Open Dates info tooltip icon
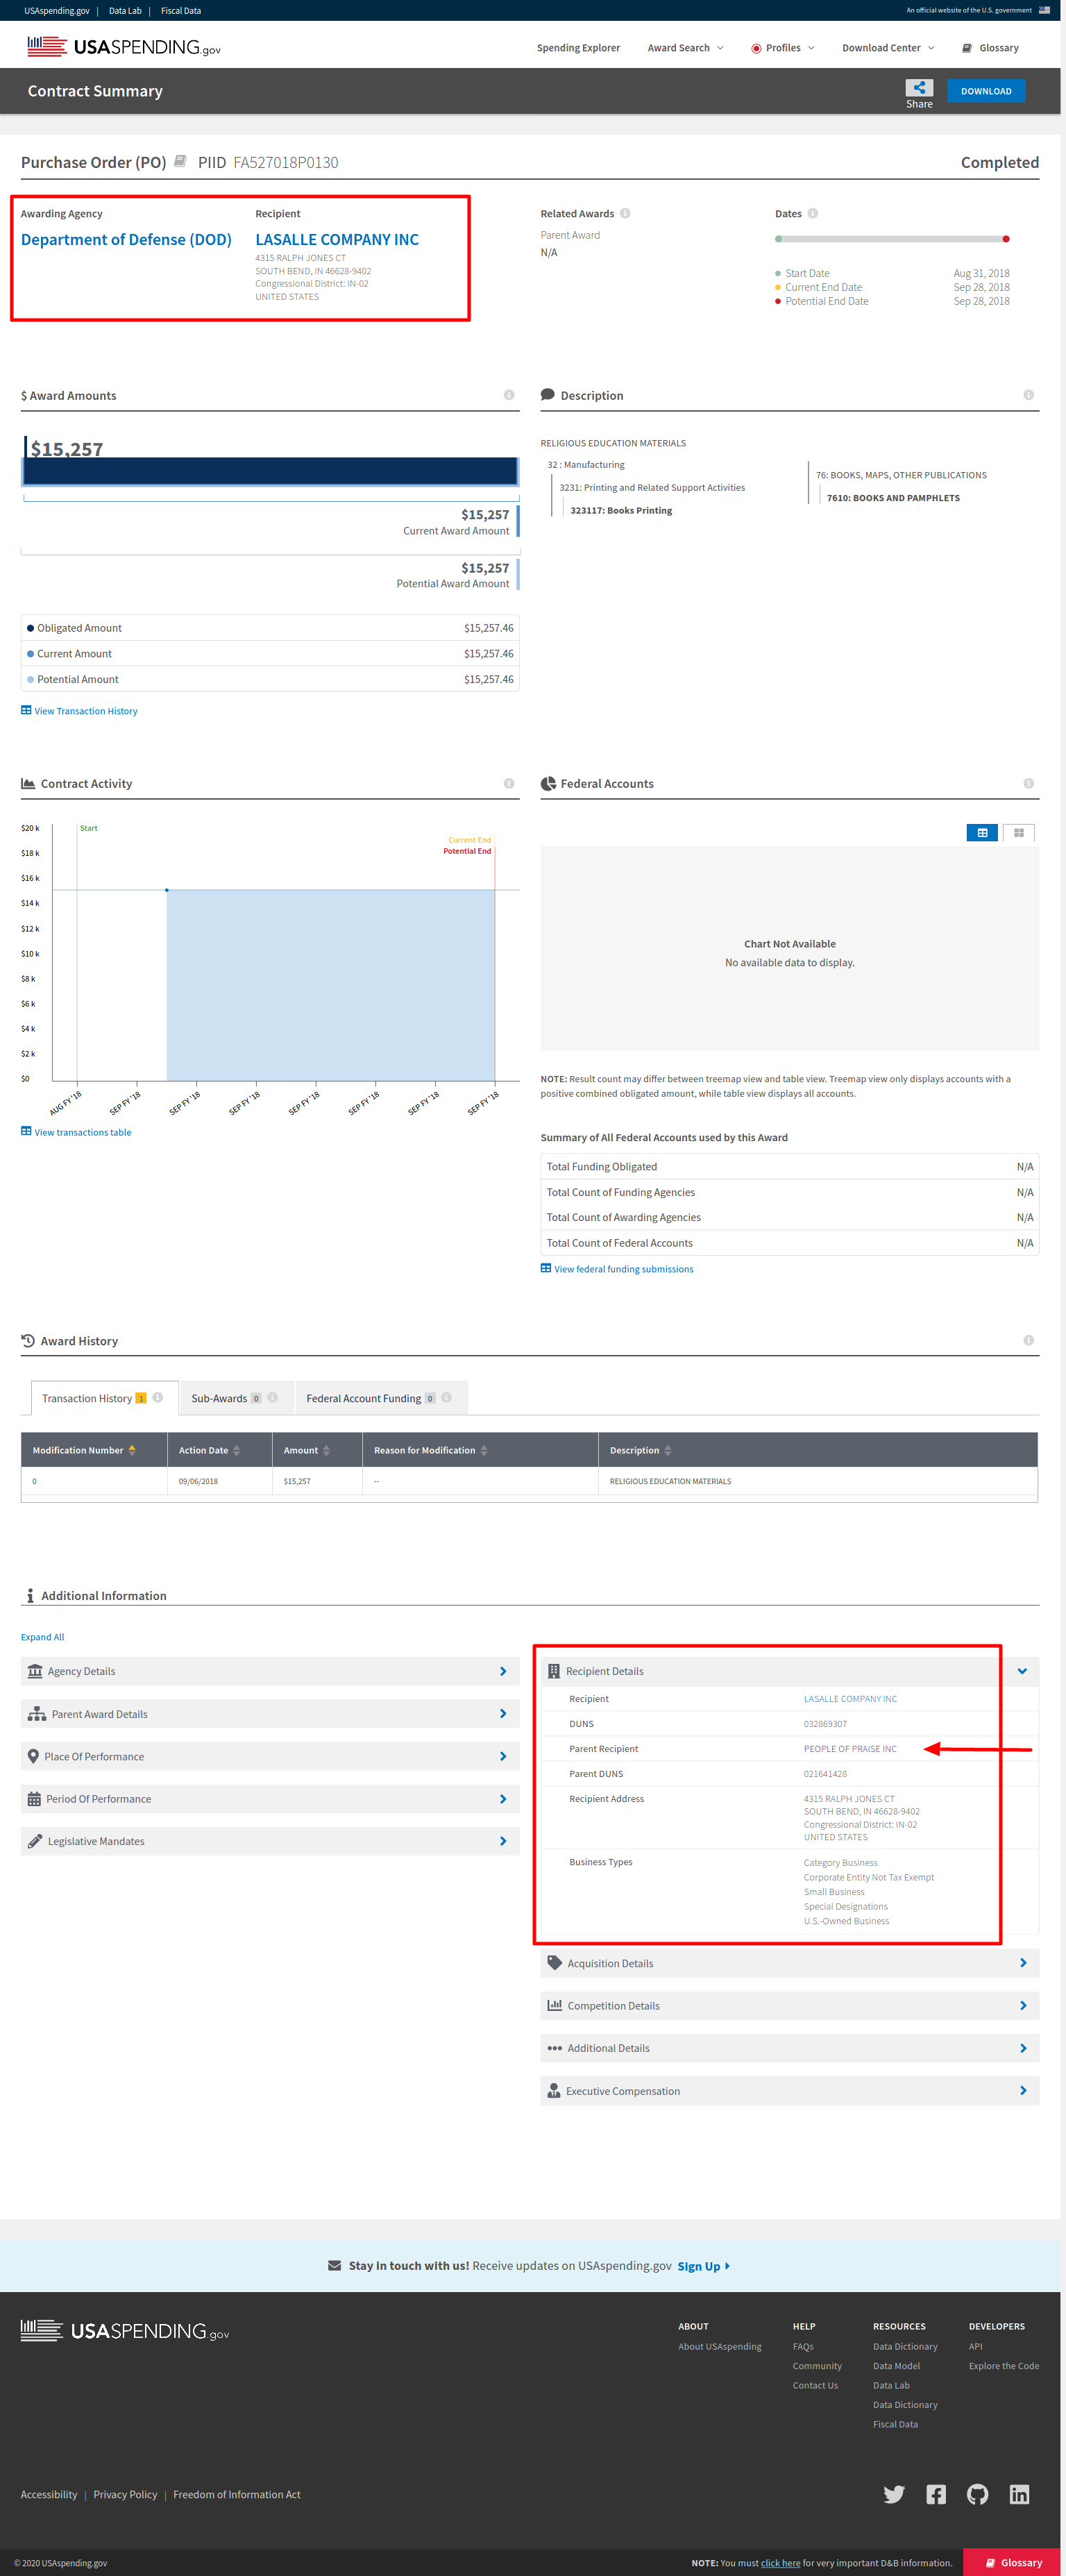The width and height of the screenshot is (1066, 2576). click(813, 213)
